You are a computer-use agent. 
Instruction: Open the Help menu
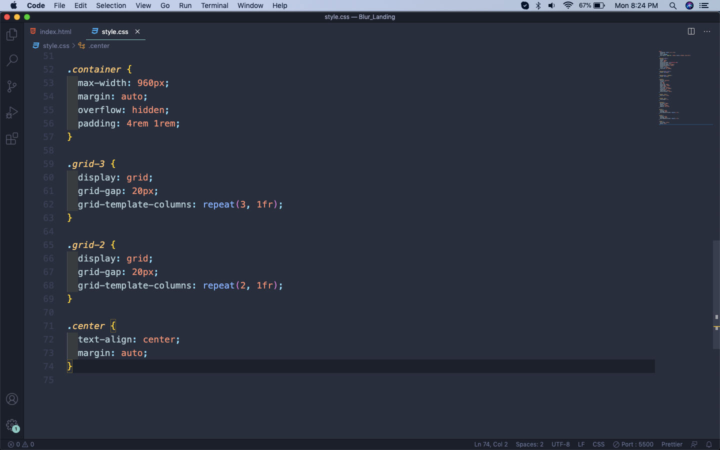279,5
